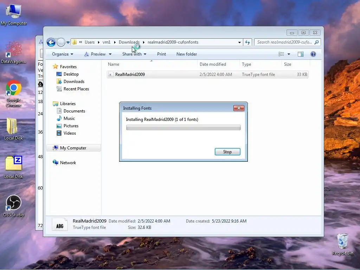360x270 pixels.
Task: Open the address bar history dropdown
Action: 239,42
